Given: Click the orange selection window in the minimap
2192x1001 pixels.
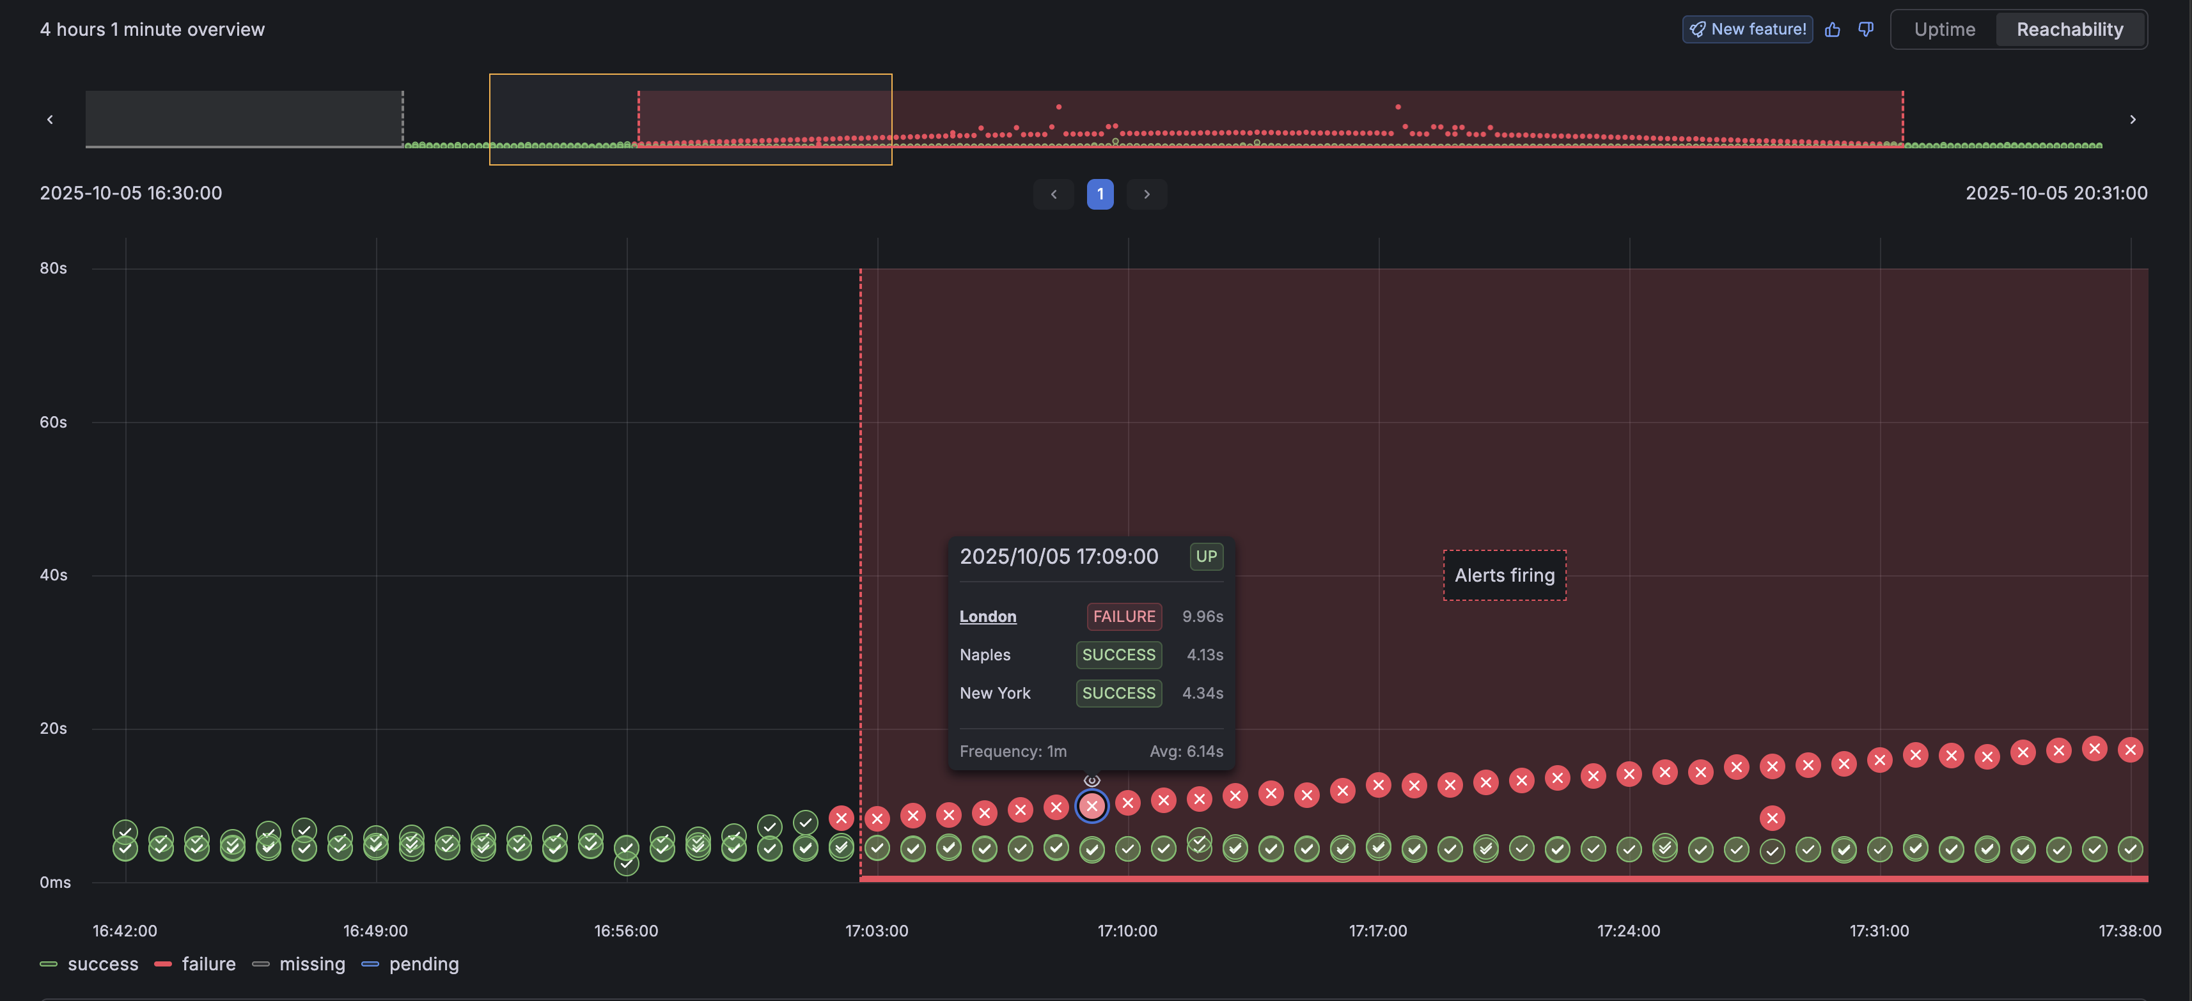Looking at the screenshot, I should pos(690,119).
